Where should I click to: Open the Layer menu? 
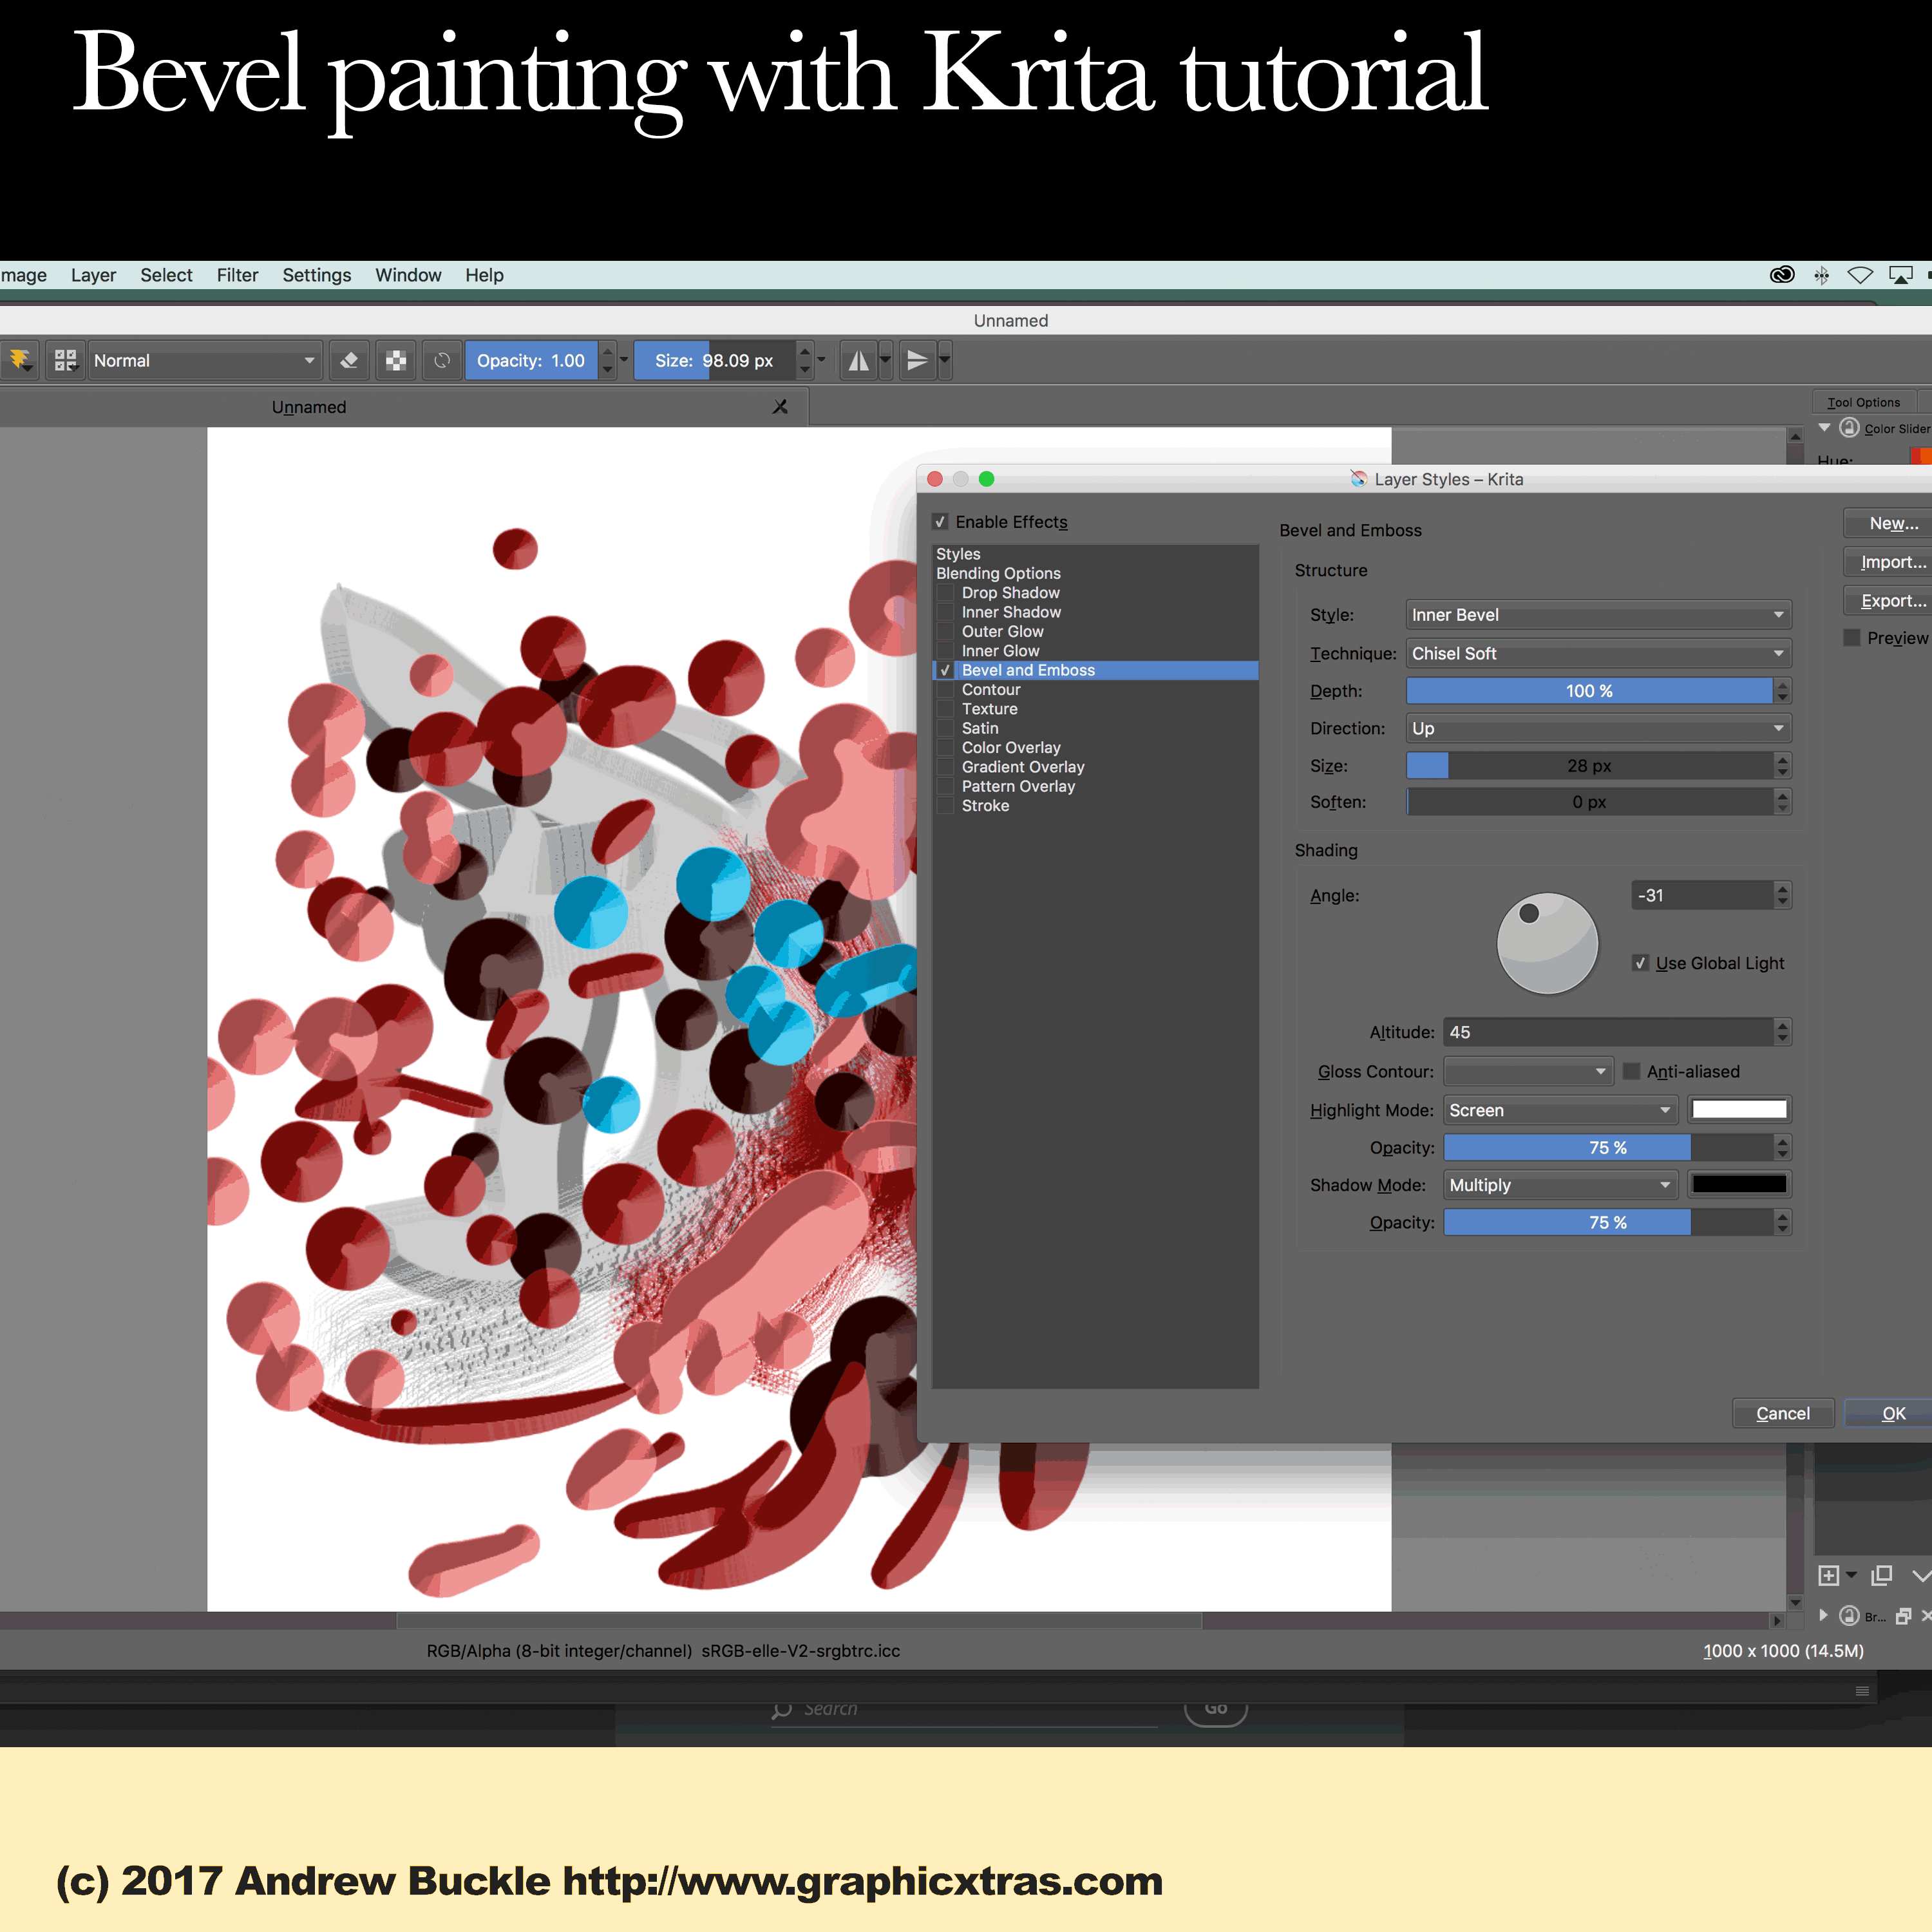pyautogui.click(x=93, y=275)
